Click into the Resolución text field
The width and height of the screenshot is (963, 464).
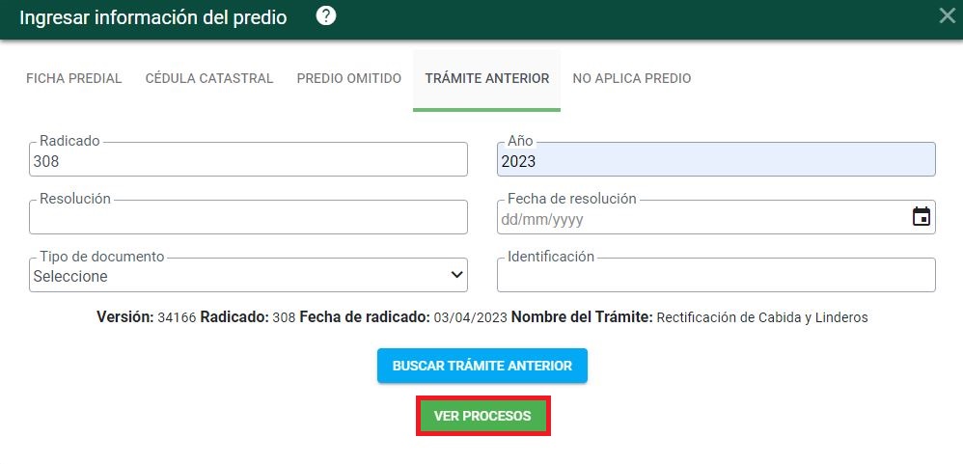point(248,219)
